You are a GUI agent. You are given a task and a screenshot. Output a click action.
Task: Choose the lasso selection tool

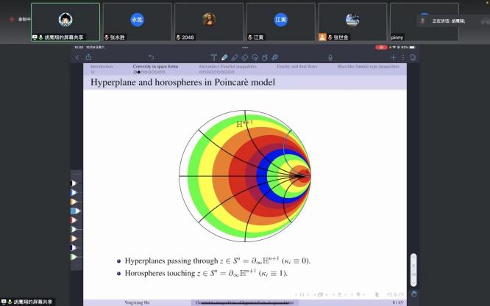coord(254,57)
